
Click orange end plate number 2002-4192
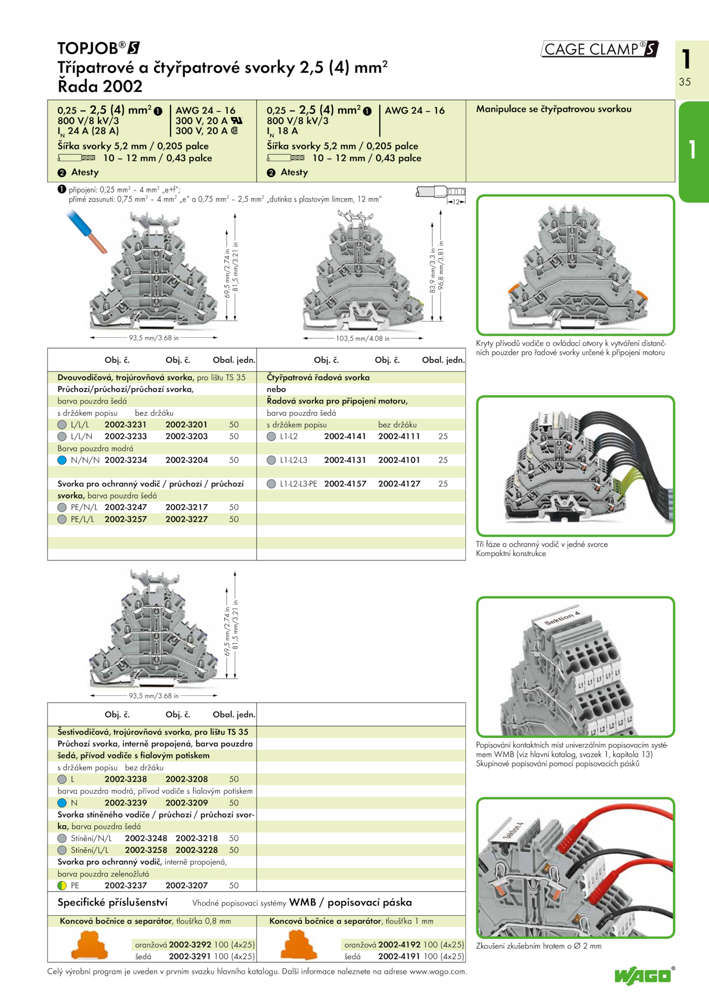[399, 944]
